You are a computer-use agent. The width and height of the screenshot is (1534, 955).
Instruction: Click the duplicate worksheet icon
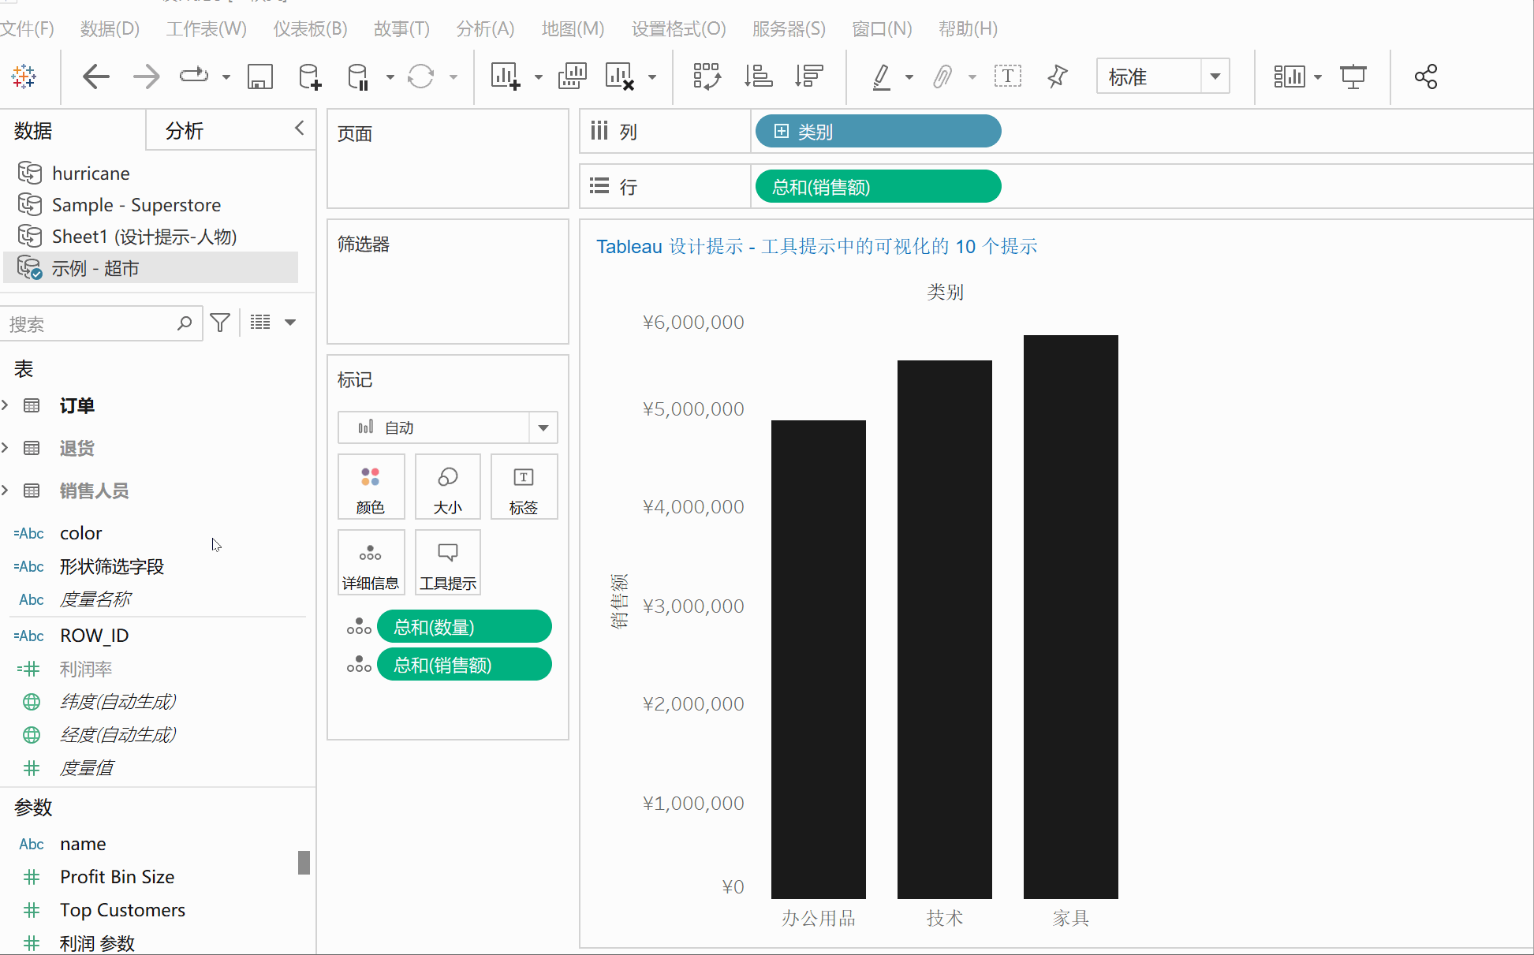572,77
